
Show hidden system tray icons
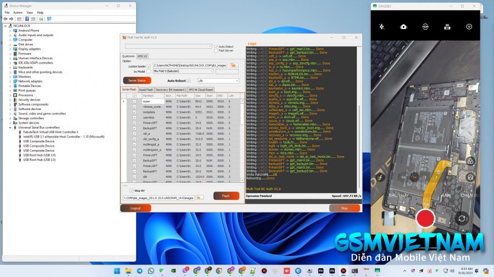(405, 271)
